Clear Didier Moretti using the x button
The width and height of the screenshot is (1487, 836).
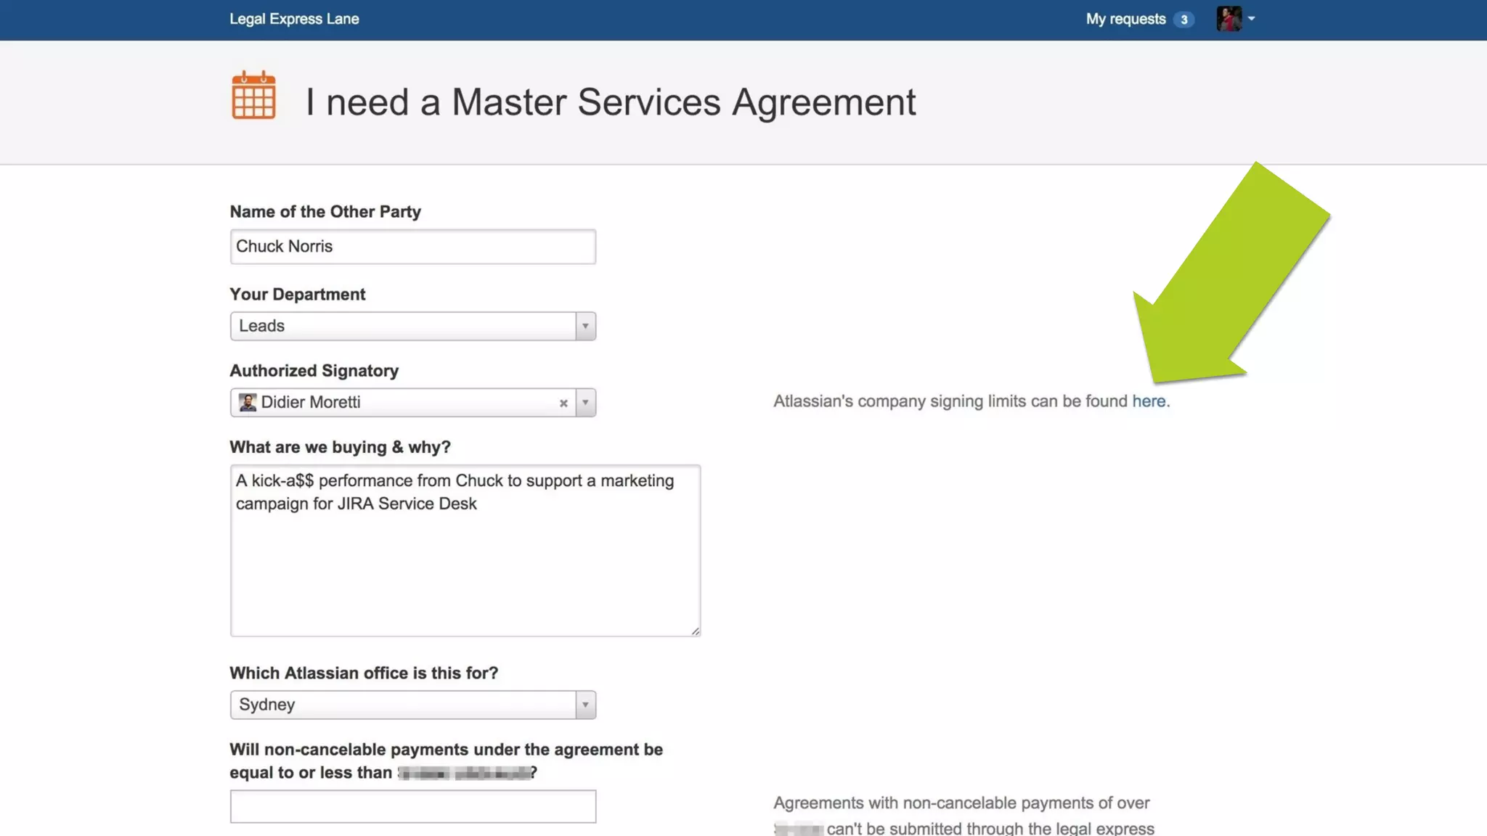(563, 403)
